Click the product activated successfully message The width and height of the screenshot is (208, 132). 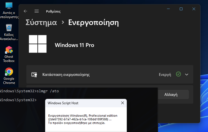(77, 123)
